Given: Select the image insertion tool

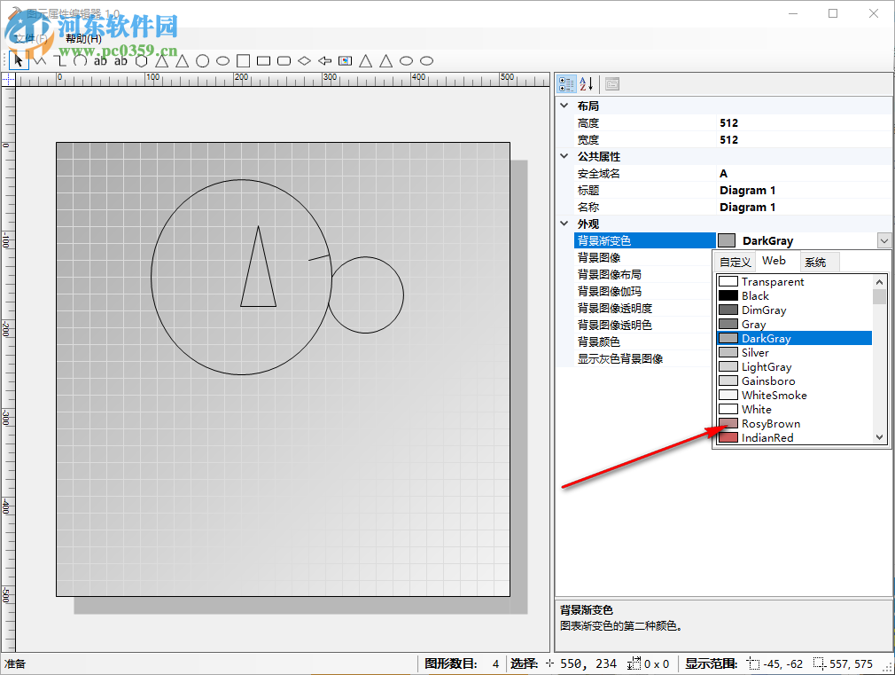Looking at the screenshot, I should [346, 60].
